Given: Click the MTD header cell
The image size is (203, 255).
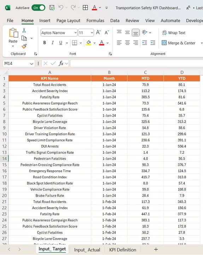Looking at the screenshot, I should [145, 78].
